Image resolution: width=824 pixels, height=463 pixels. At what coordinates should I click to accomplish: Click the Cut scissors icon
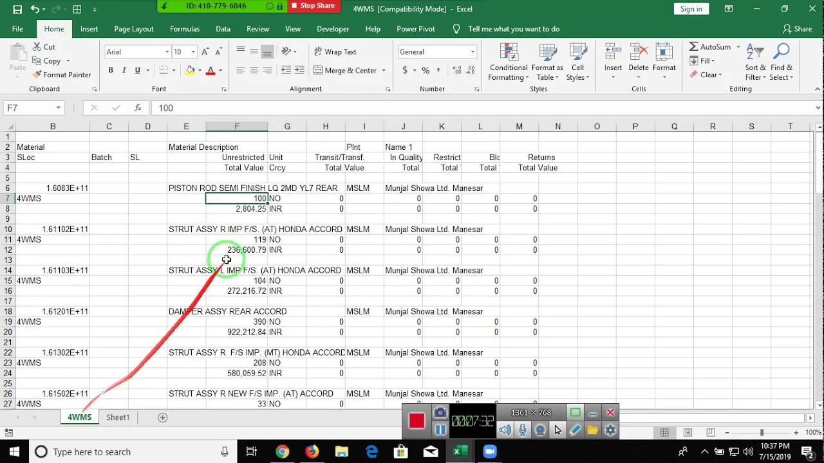pos(36,47)
